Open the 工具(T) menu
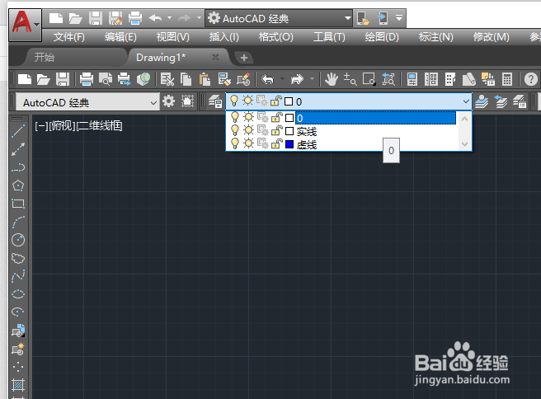The width and height of the screenshot is (541, 399). (x=329, y=37)
